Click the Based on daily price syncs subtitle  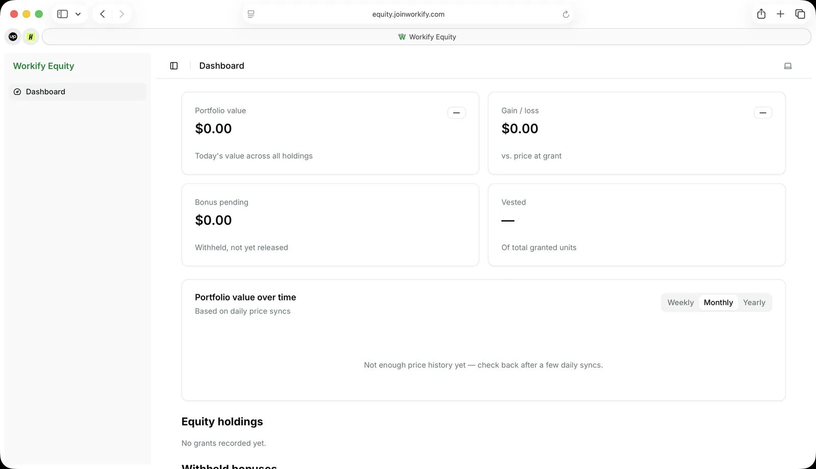[x=243, y=311]
